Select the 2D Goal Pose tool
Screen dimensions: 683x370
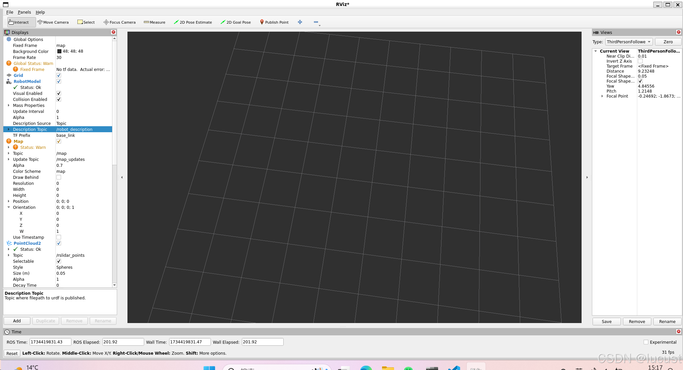[236, 22]
